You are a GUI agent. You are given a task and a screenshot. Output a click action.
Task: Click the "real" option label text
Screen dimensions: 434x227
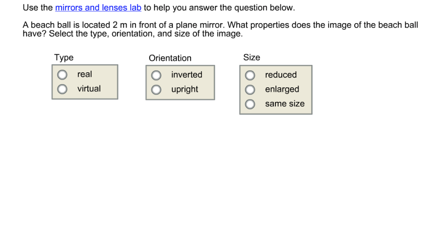(84, 75)
